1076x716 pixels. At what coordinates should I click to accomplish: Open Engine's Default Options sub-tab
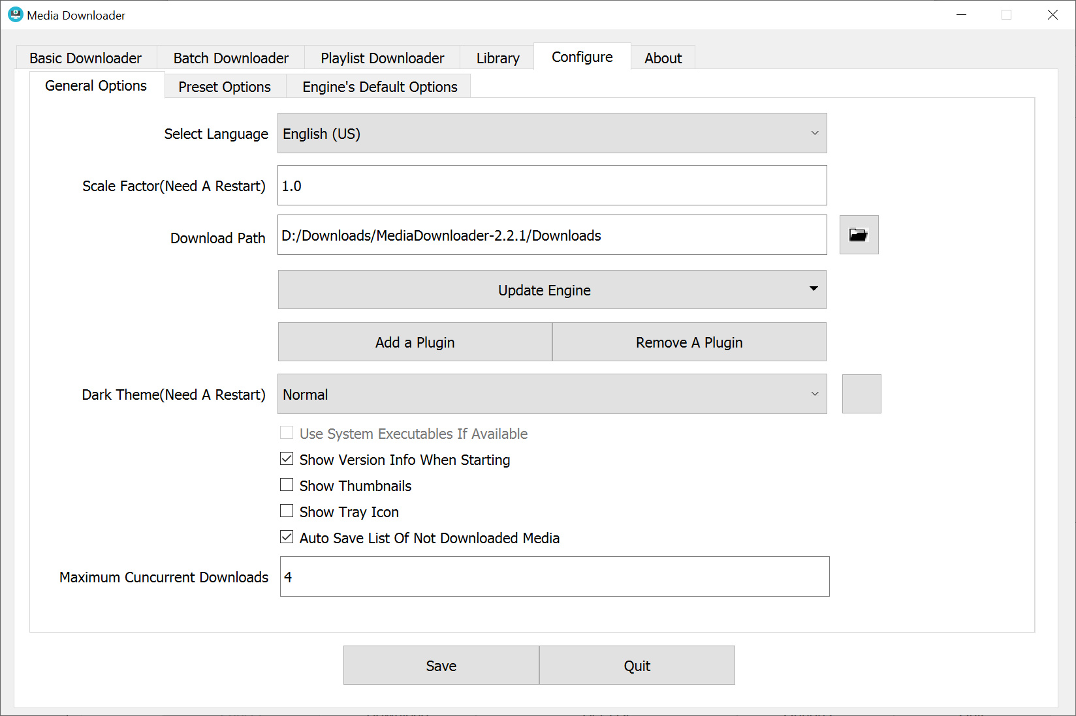380,87
